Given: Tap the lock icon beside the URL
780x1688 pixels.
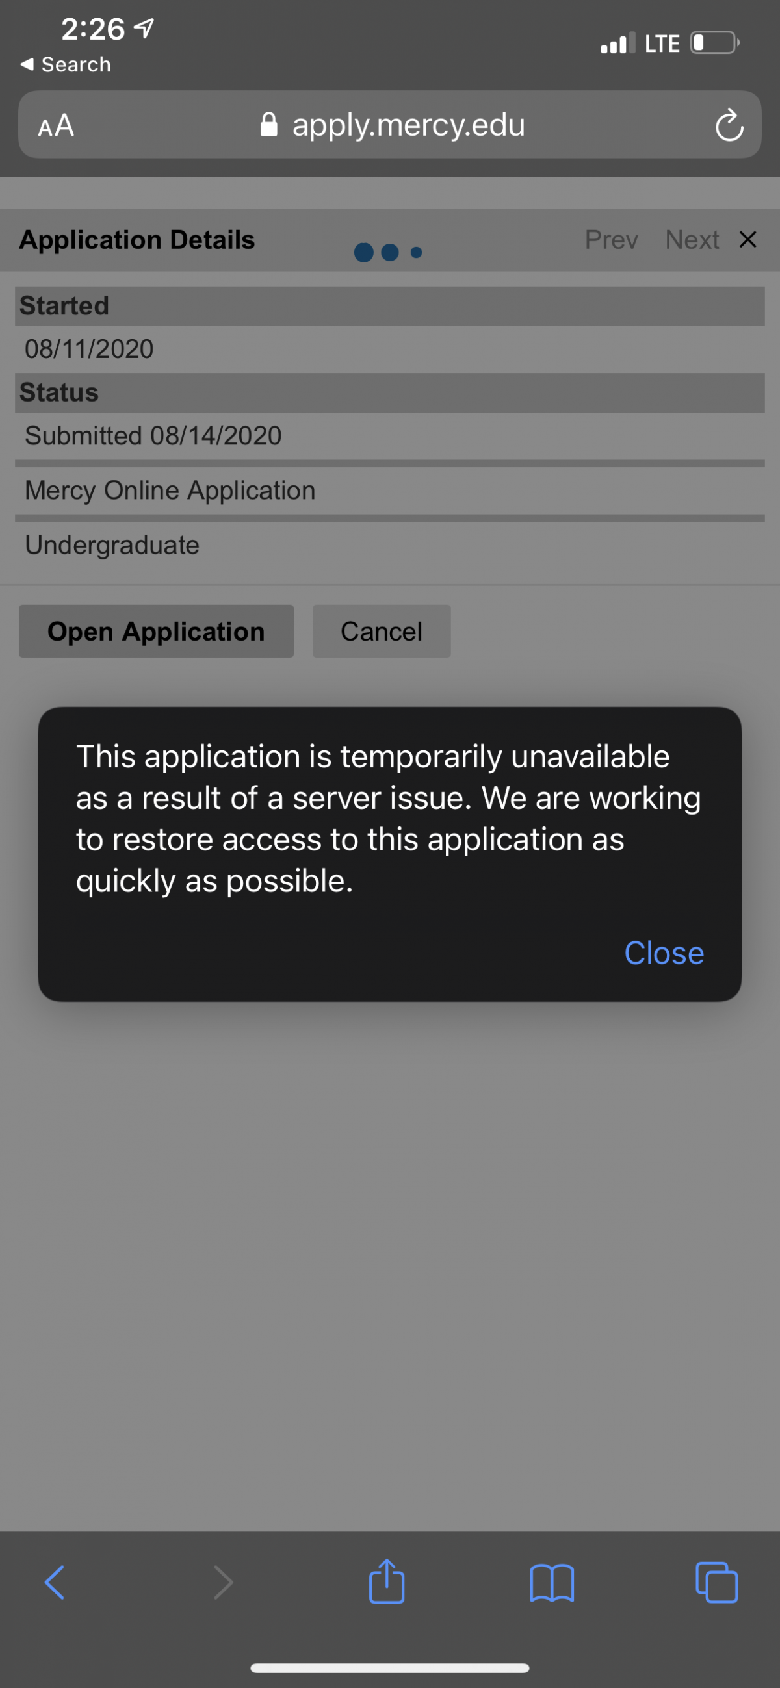Looking at the screenshot, I should 268,124.
